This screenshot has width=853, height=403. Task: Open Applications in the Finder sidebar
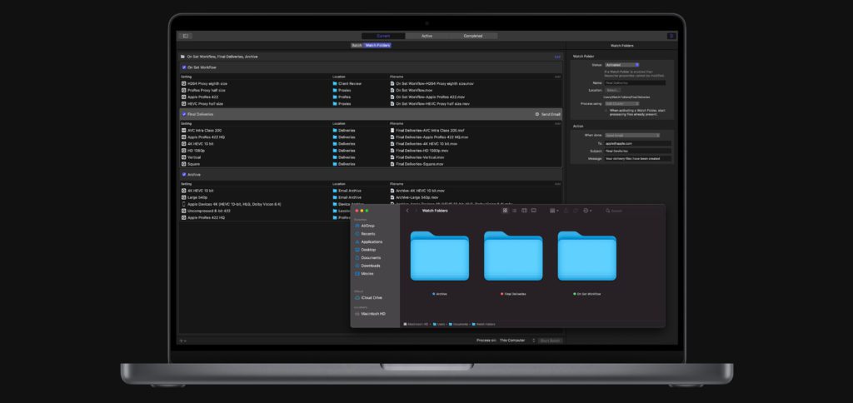368,241
